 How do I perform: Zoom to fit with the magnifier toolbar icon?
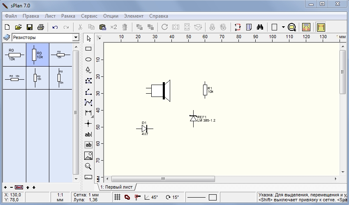(x=291, y=28)
